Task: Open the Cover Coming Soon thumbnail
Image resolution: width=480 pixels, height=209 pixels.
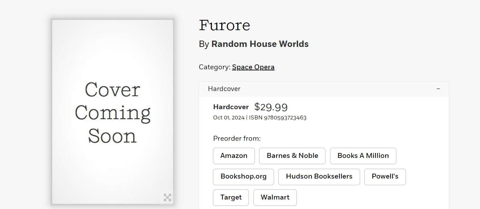Action: [113, 112]
